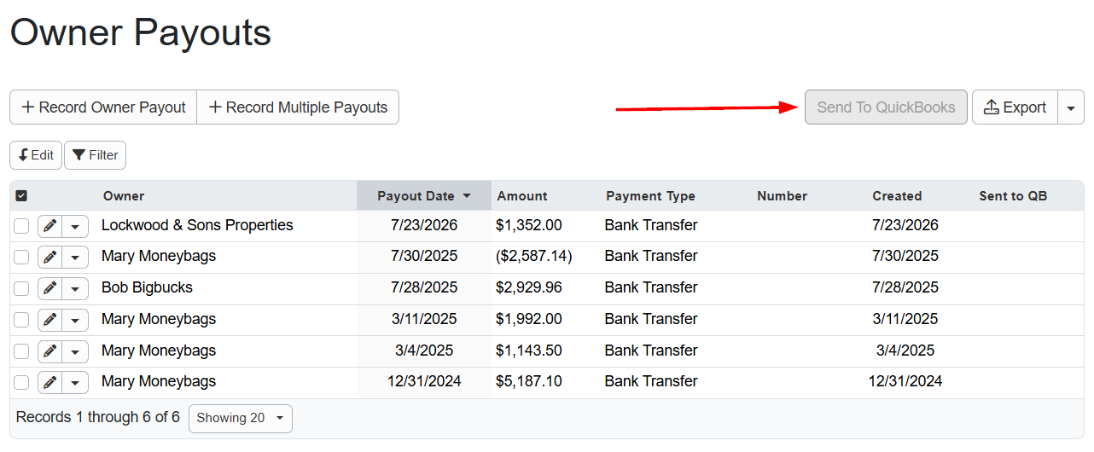Screen dimensions: 1094x452
Task: Click Send To QuickBooks button
Action: 886,107
